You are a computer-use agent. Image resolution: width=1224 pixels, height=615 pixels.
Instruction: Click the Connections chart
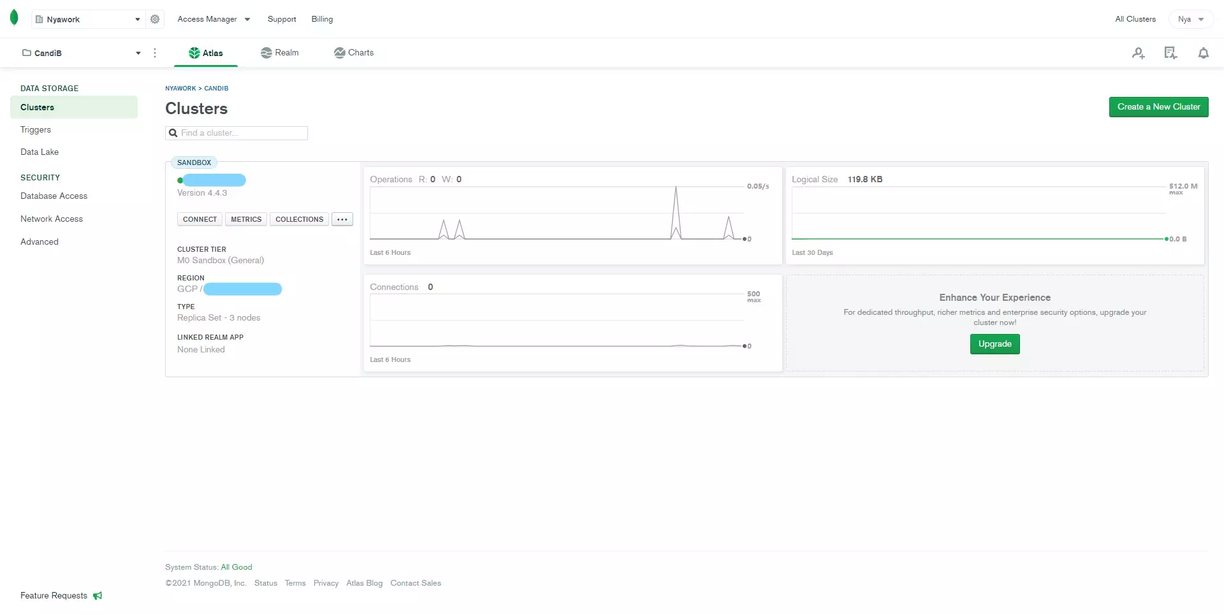572,323
